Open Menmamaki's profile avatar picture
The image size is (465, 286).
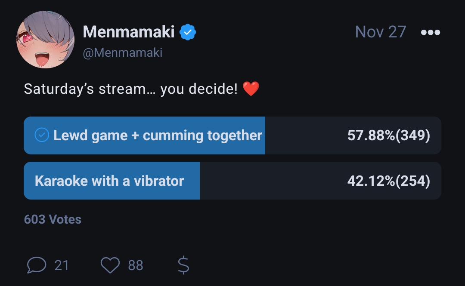tap(45, 40)
